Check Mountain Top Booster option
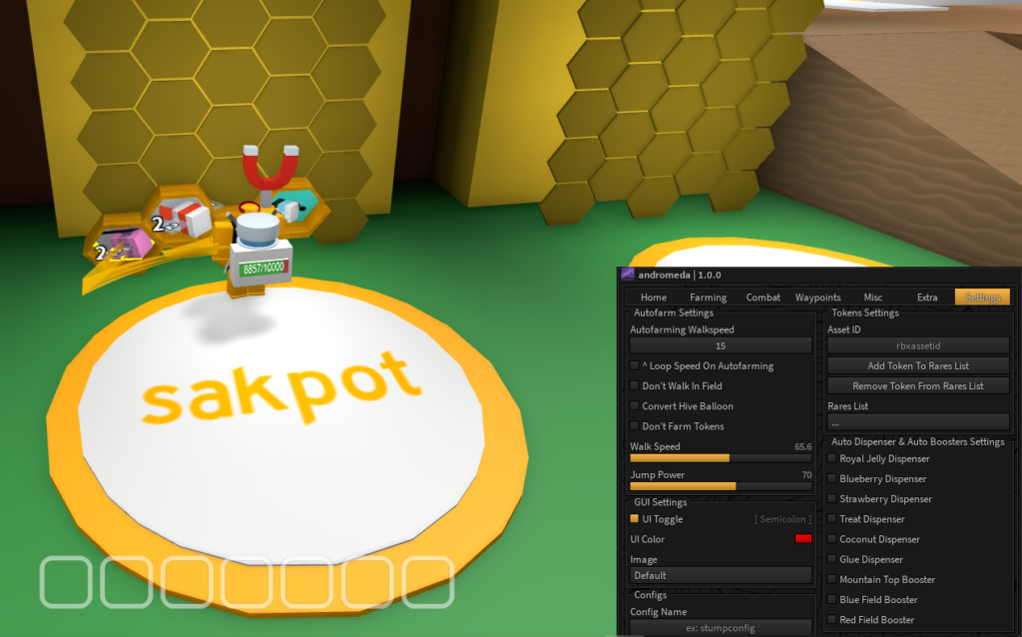 point(831,579)
